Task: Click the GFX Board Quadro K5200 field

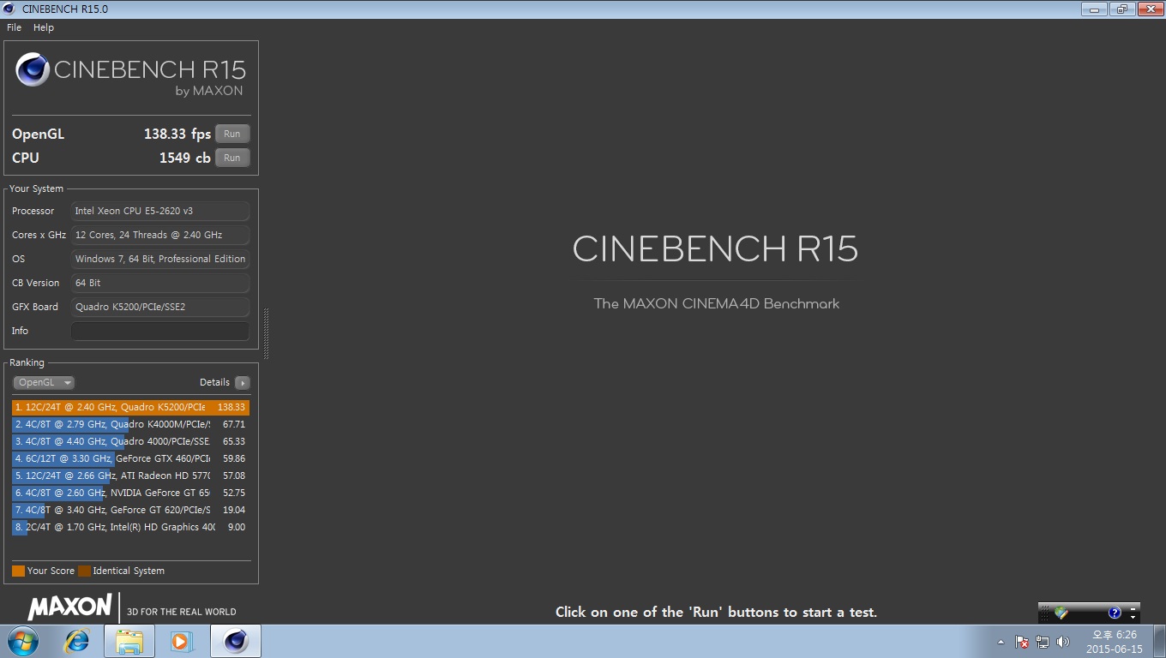Action: click(x=160, y=307)
